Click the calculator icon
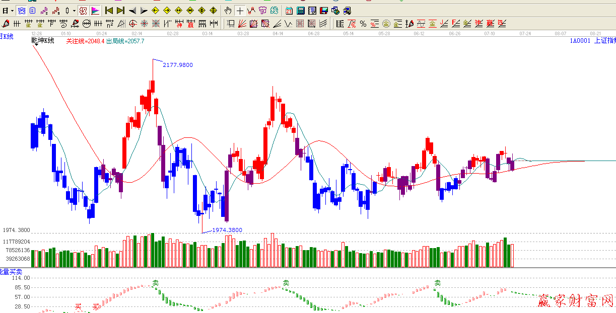Image resolution: width=616 pixels, height=313 pixels. click(301, 11)
